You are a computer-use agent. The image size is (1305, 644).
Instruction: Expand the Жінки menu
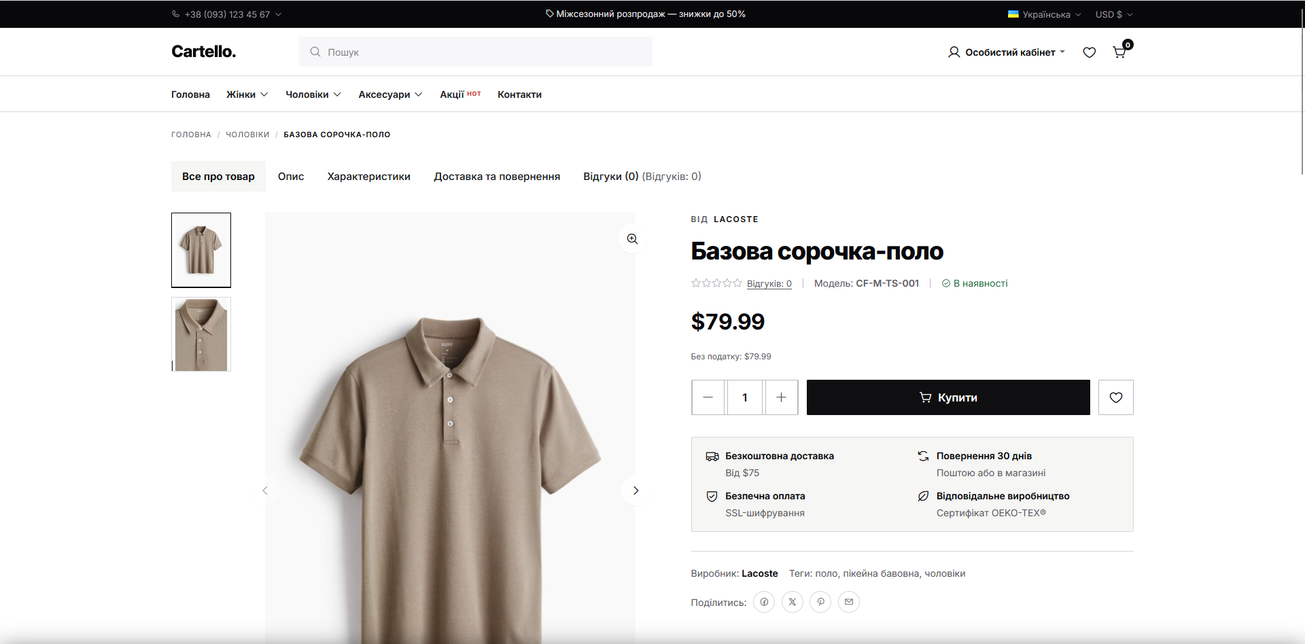pyautogui.click(x=247, y=94)
